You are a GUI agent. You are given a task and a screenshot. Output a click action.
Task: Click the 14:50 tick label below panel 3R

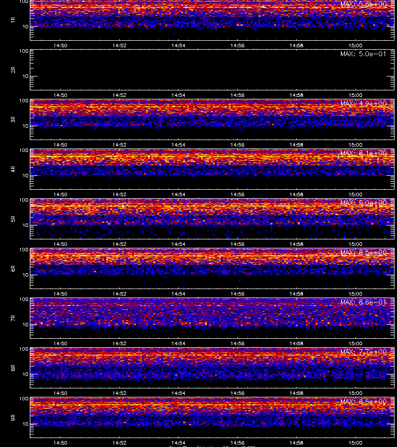pos(61,145)
